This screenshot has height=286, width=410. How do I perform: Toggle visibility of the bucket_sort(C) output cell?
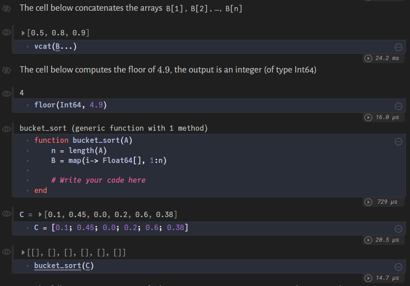6,252
